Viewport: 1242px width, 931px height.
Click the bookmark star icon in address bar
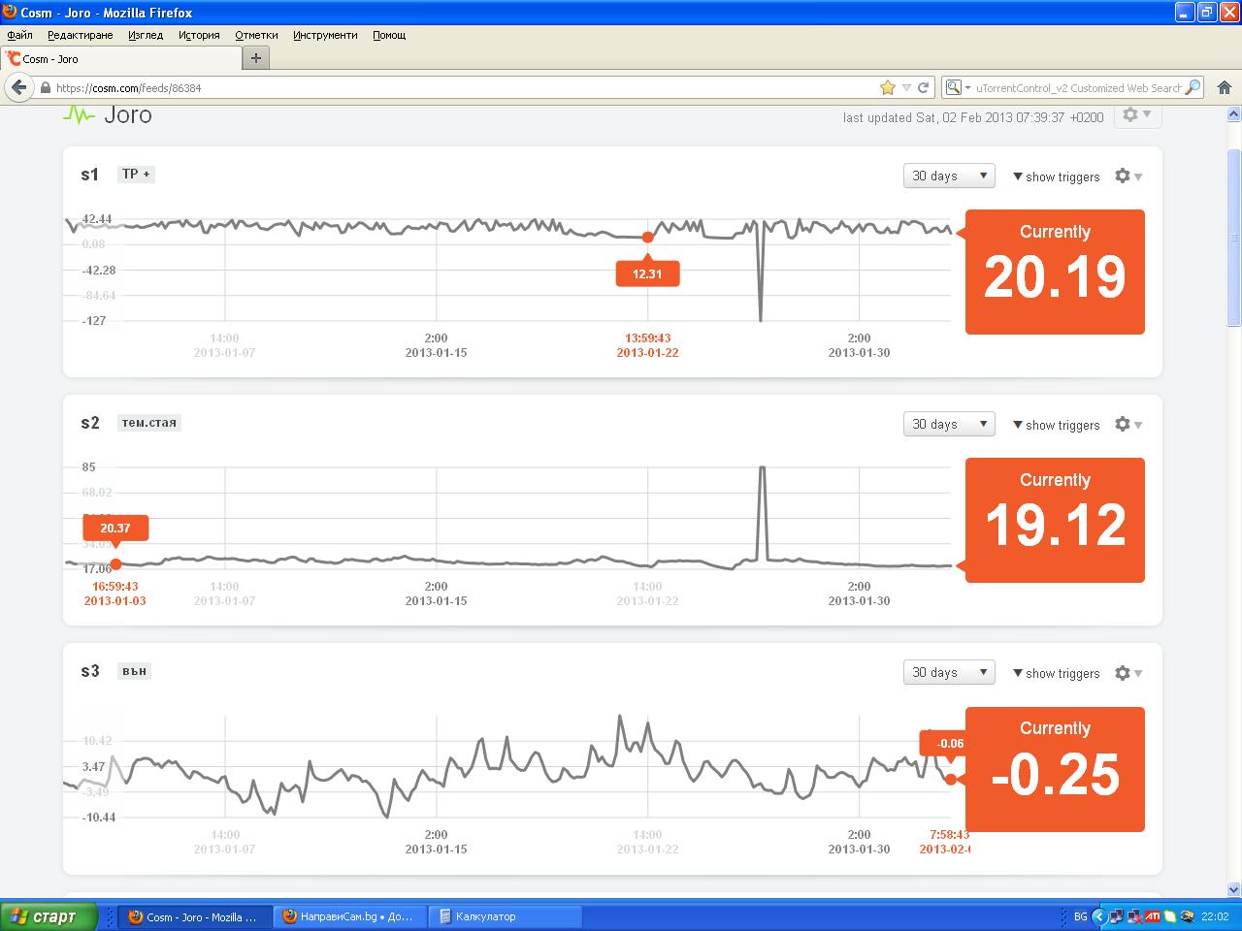[887, 87]
